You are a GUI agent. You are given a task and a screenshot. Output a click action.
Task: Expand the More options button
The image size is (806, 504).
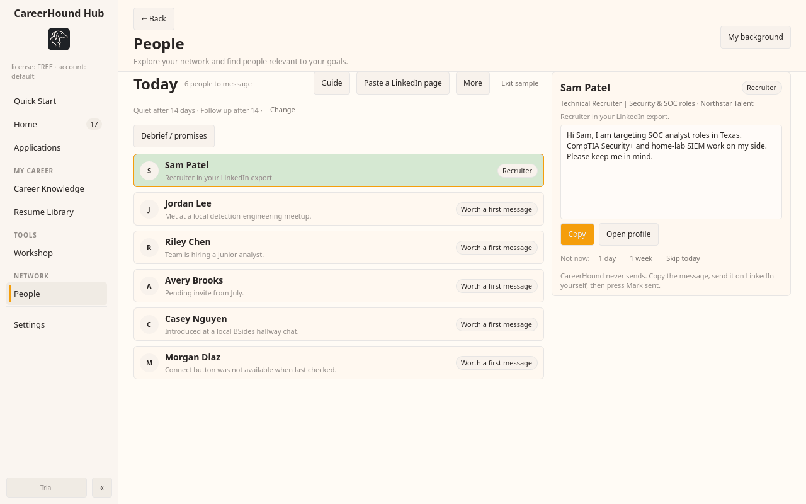[473, 83]
